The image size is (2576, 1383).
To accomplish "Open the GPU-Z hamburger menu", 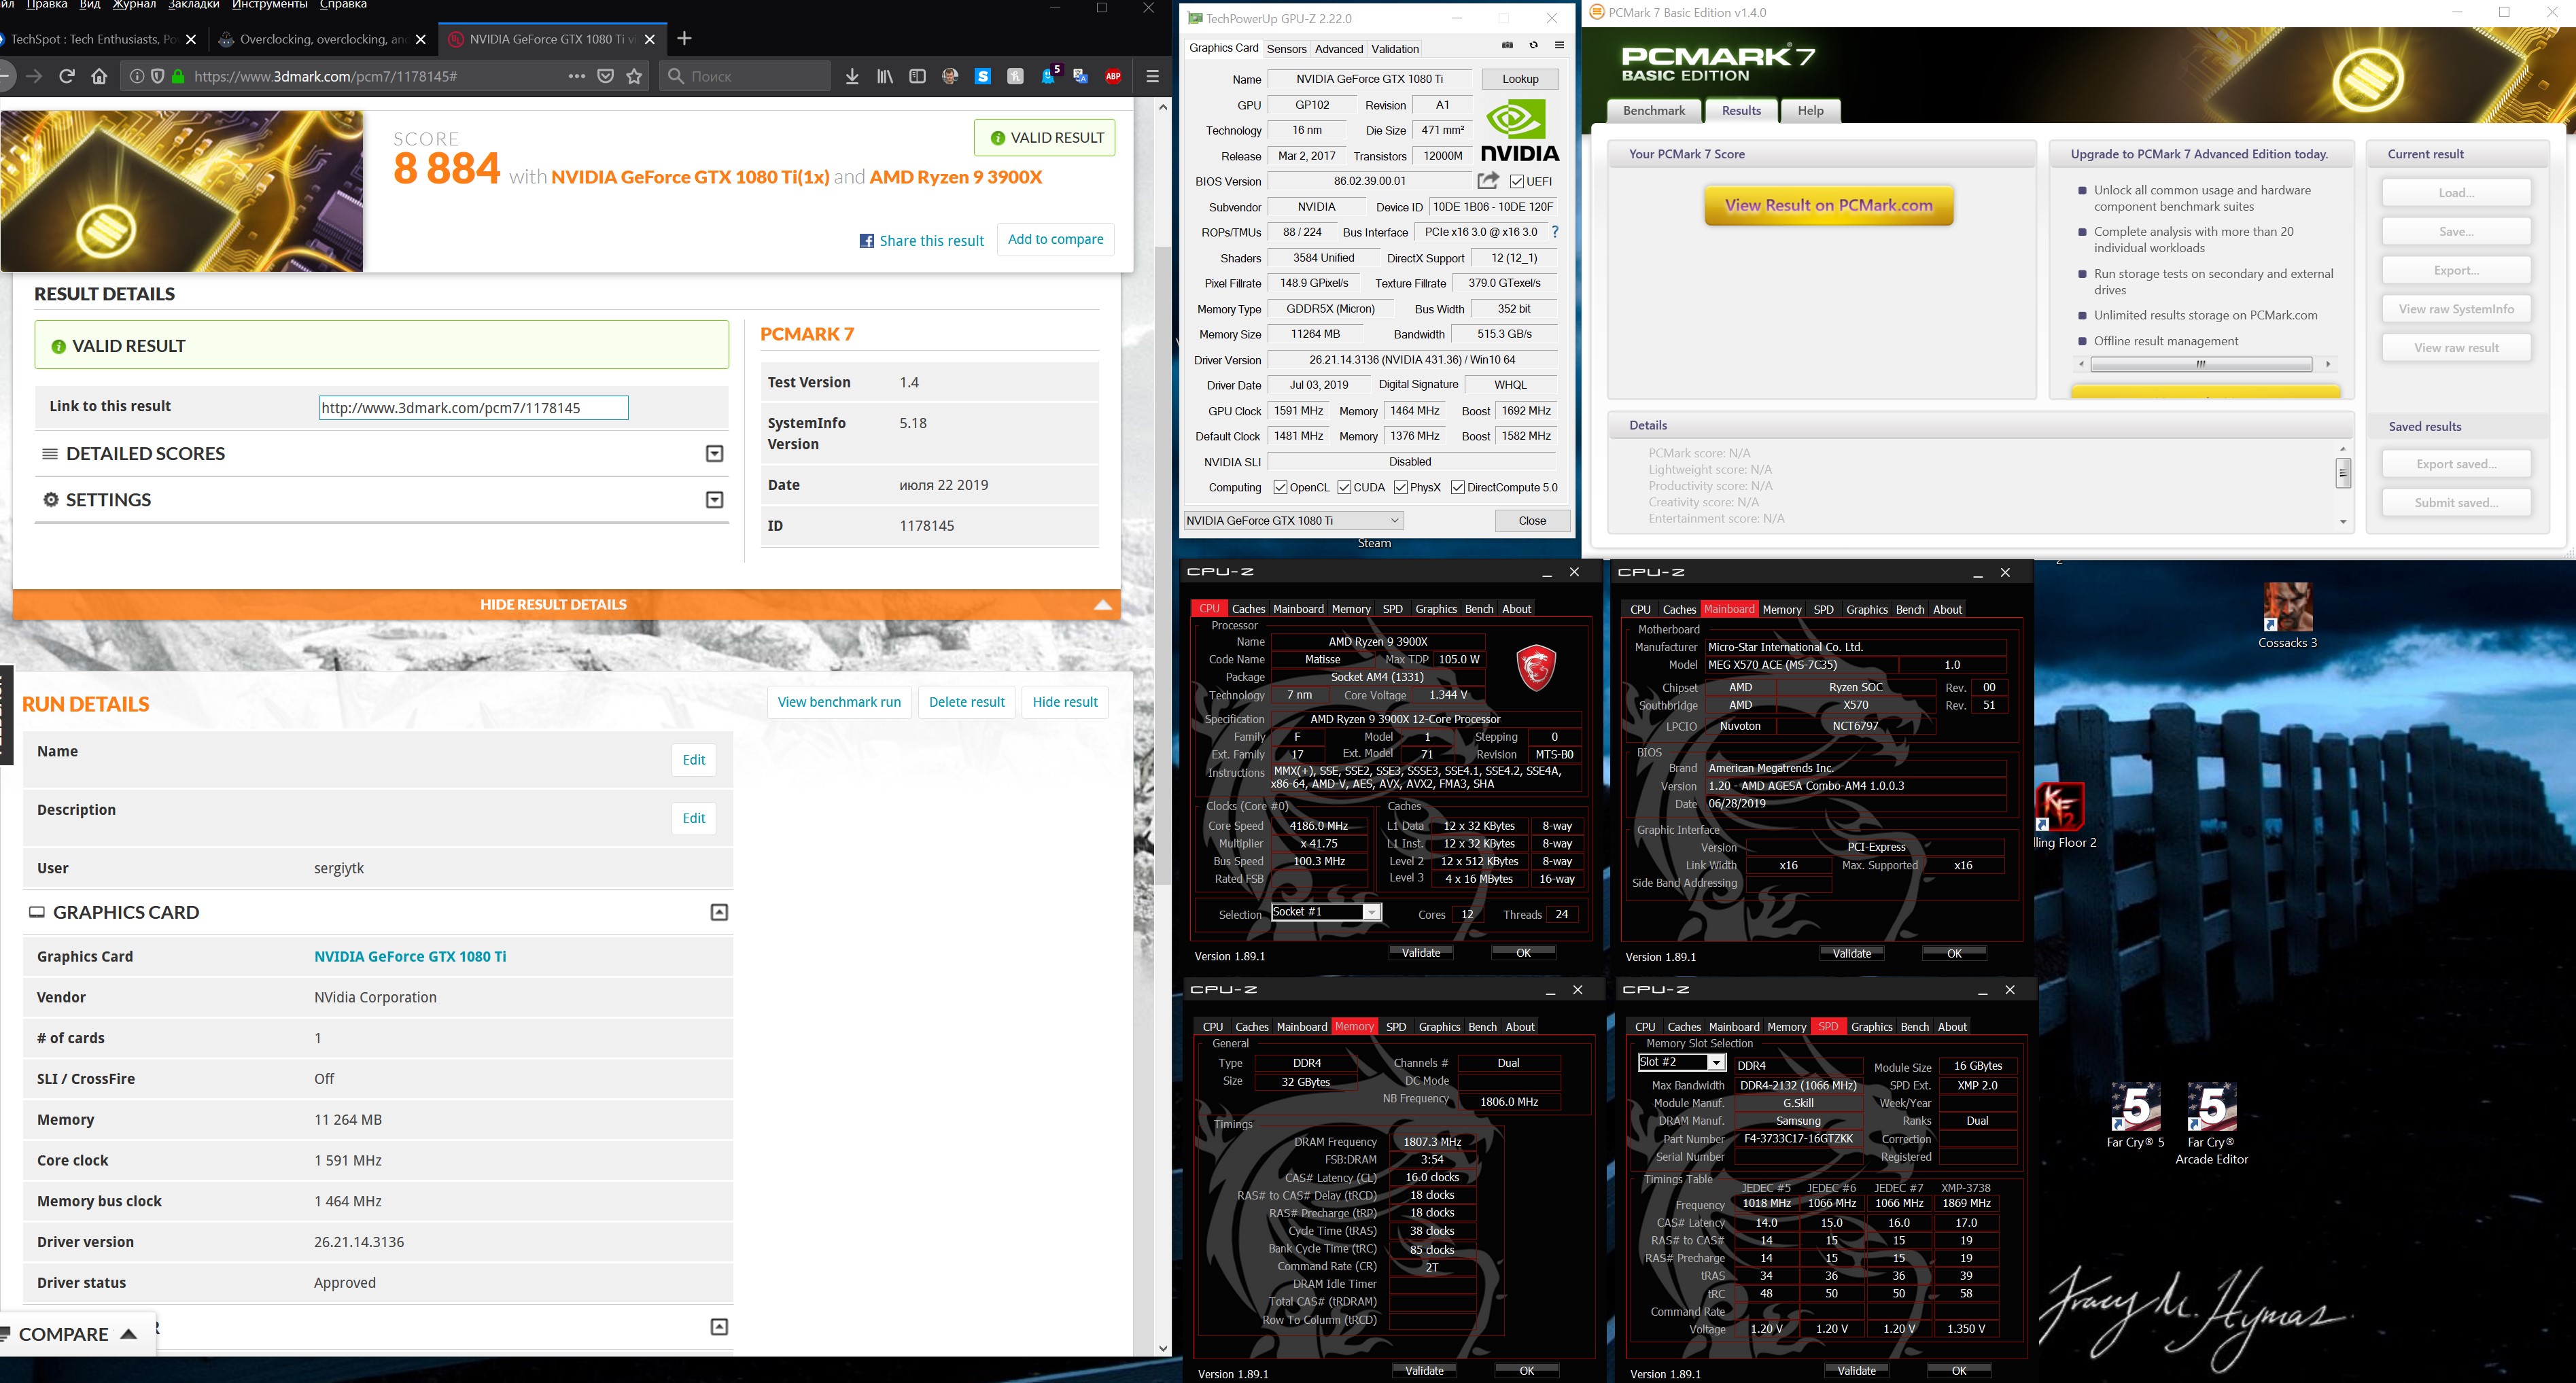I will [1559, 45].
